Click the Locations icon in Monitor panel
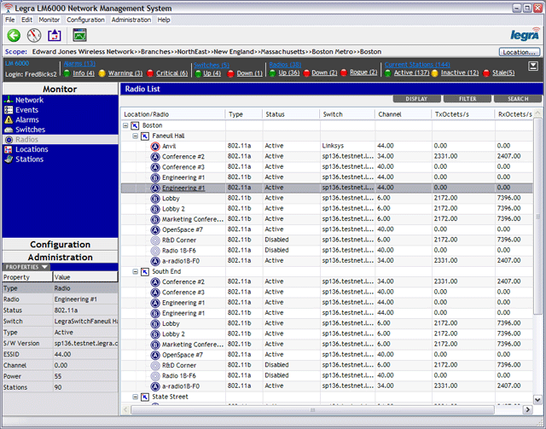 pos(9,150)
